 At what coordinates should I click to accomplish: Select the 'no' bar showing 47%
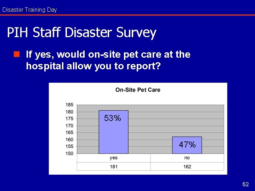tap(187, 145)
